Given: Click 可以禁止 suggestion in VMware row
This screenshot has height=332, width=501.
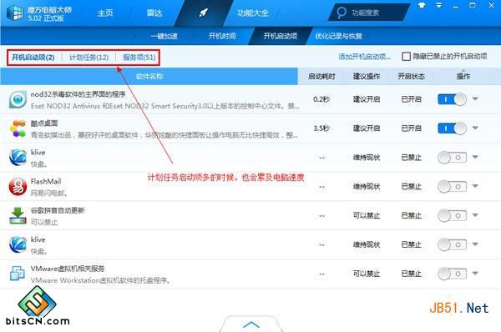Looking at the screenshot, I should (367, 274).
